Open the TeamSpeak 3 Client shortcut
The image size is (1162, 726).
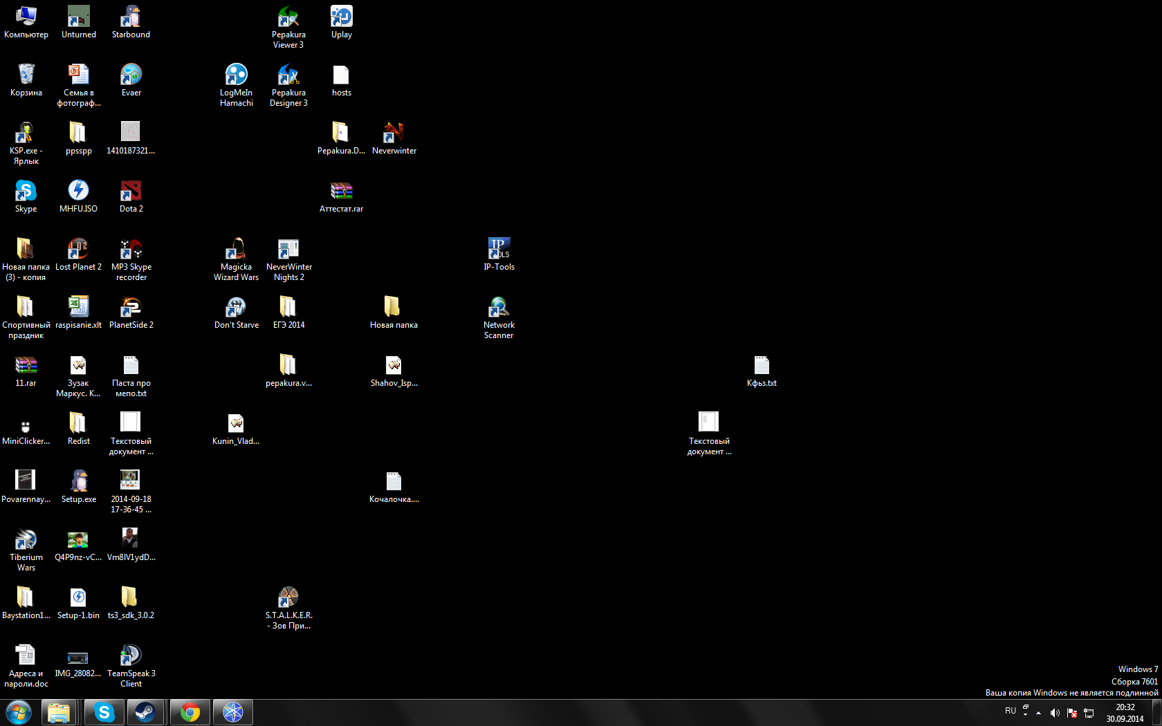[x=131, y=656]
